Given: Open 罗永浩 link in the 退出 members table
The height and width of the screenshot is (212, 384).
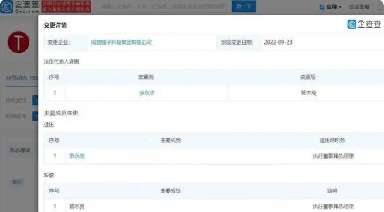Looking at the screenshot, I should tap(77, 156).
